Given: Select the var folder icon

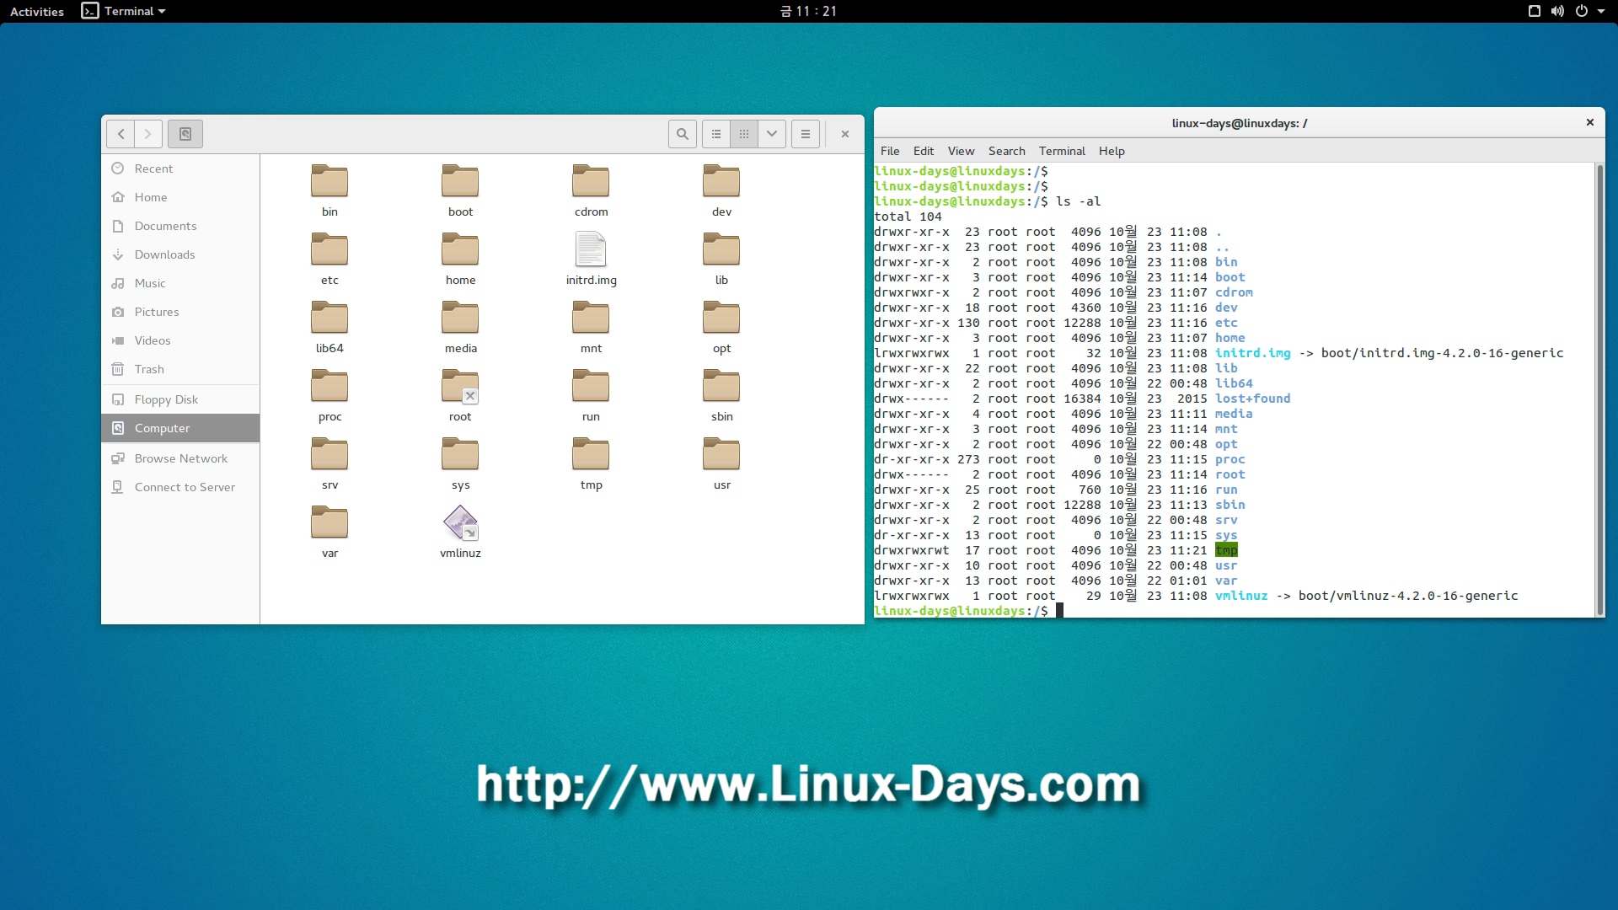Looking at the screenshot, I should (x=329, y=523).
